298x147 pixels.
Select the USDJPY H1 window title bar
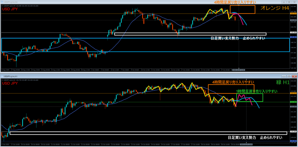(x=116, y=76)
